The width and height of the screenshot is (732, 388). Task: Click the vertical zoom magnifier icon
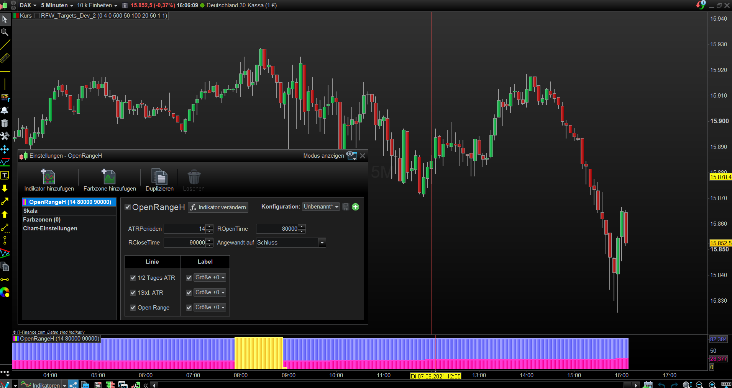[687, 385]
